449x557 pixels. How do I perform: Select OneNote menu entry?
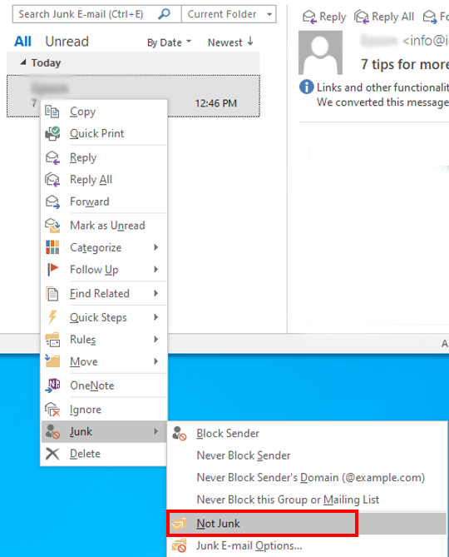tap(104, 385)
